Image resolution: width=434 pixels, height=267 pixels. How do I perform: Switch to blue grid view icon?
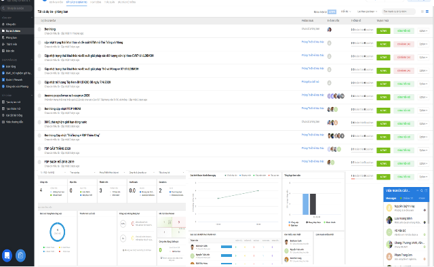tap(427, 12)
